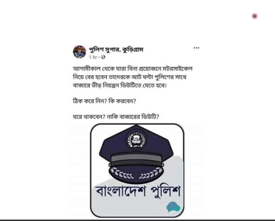Click the line "ঘরে থাকবেন? নাকি বাজারের ডিউটি?"
This screenshot has height=221, width=275.
[116, 117]
